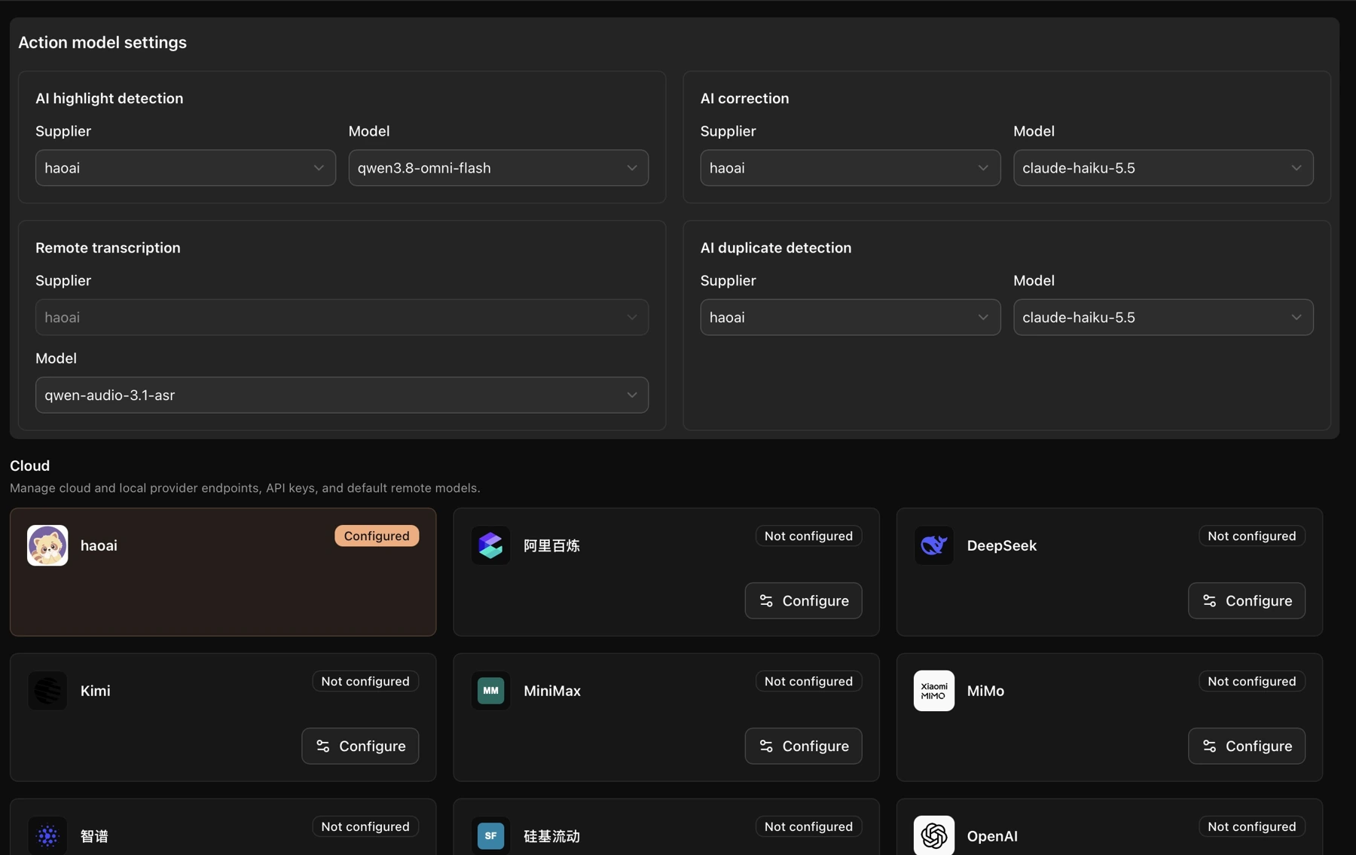
Task: Click Not configured badge on DeepSeek
Action: [x=1251, y=536]
